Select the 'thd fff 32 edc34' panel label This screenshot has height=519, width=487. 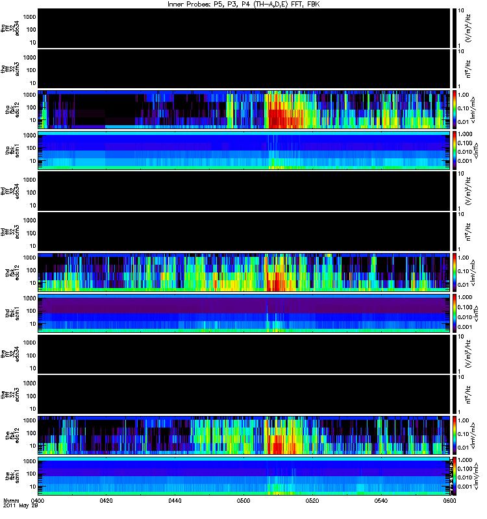point(10,191)
